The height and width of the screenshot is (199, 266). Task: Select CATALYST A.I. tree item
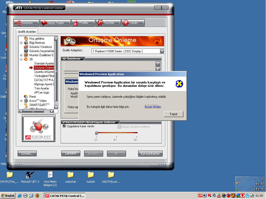click(x=44, y=80)
